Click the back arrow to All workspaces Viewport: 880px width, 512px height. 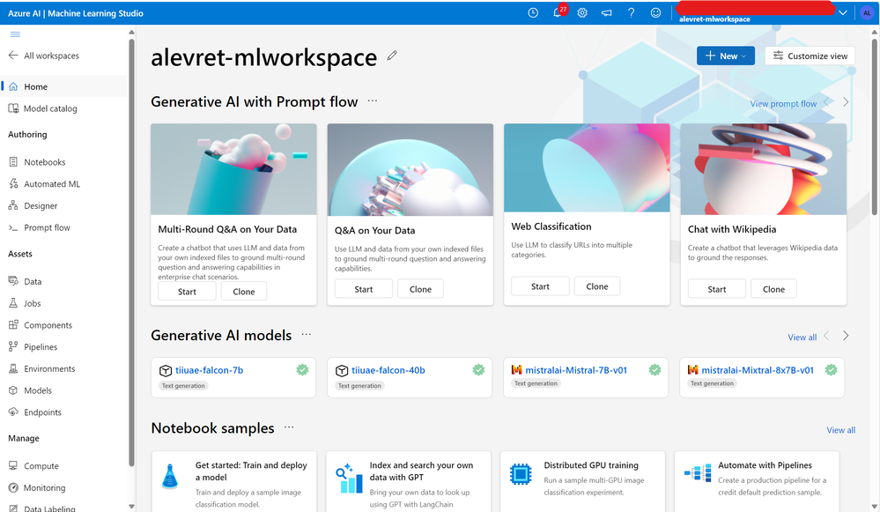coord(13,55)
